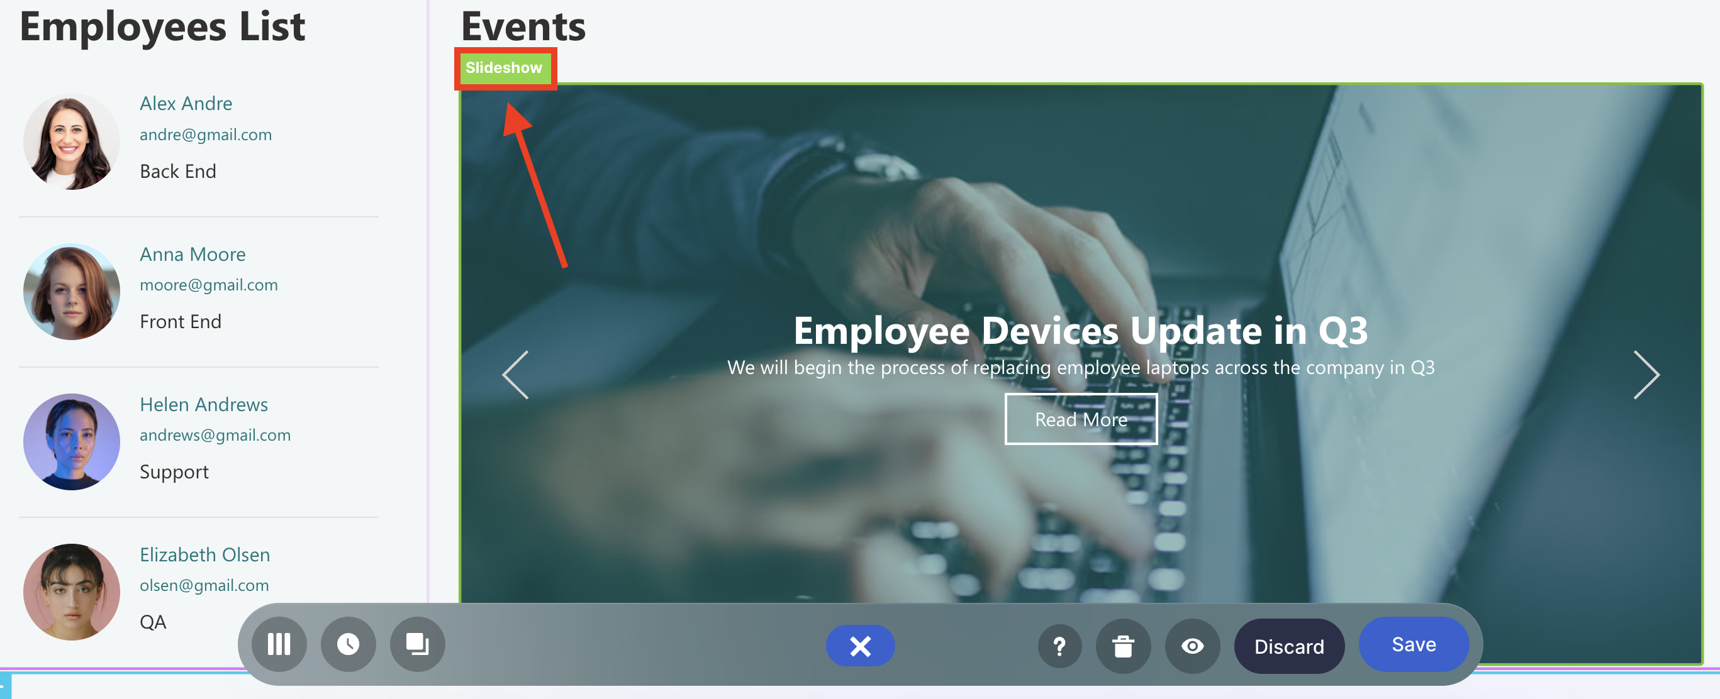Screen dimensions: 1720x699
Task: Open help with the question mark icon
Action: click(1059, 646)
